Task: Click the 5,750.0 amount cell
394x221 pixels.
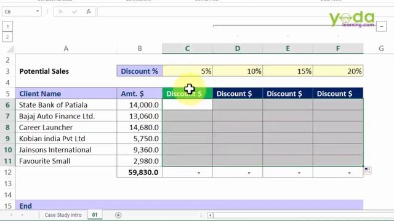Action: [140, 139]
